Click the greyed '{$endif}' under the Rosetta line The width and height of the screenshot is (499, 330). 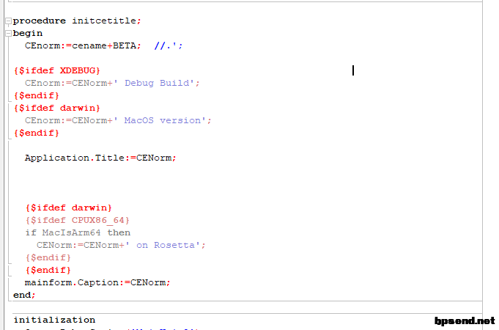tap(48, 257)
